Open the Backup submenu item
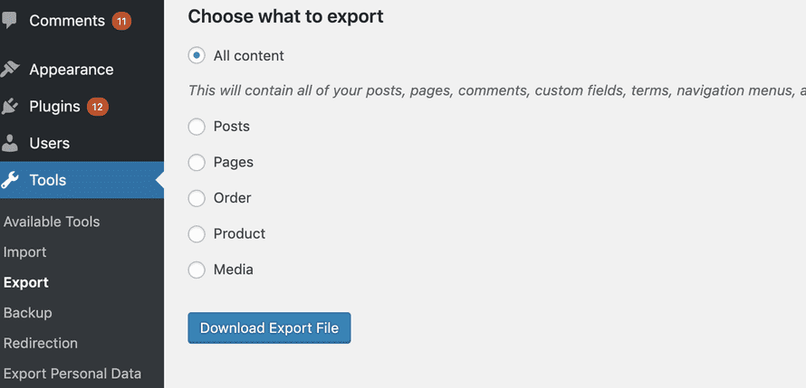This screenshot has height=388, width=806. click(x=28, y=313)
